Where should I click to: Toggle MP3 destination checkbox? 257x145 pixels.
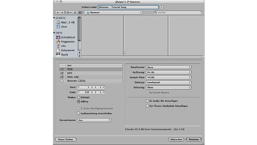coord(62,73)
